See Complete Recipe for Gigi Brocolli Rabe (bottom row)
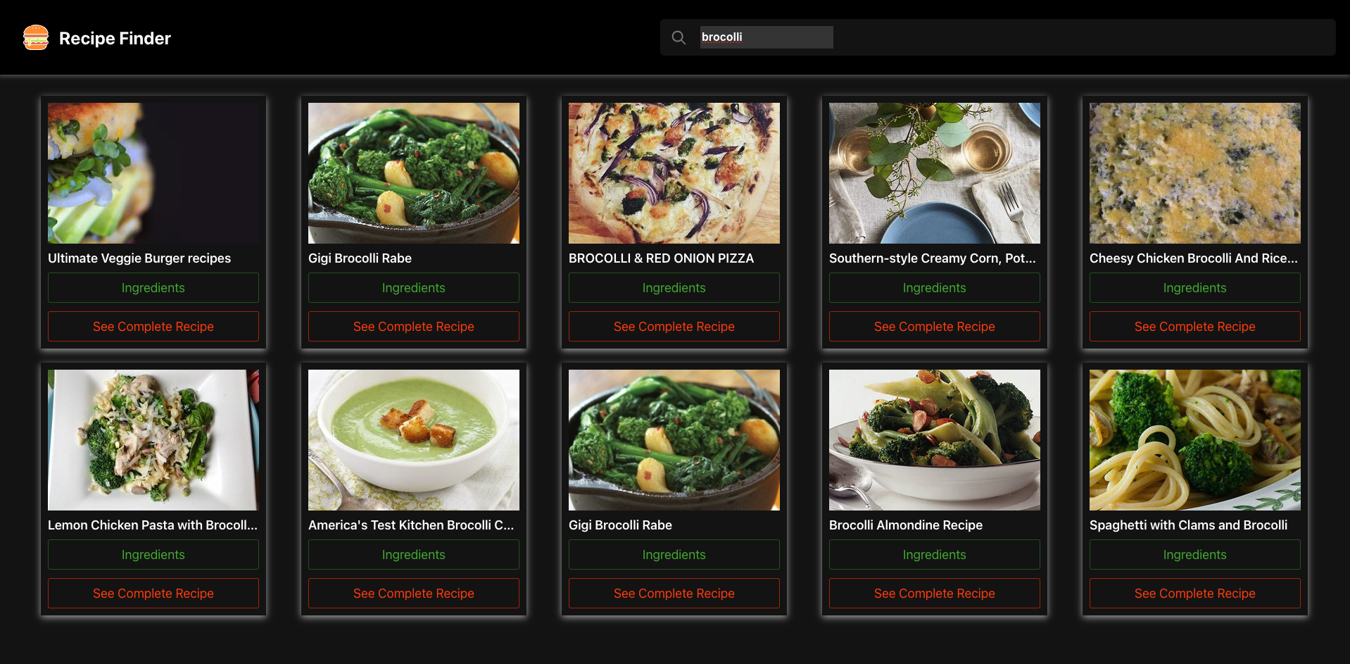The width and height of the screenshot is (1350, 664). [x=674, y=593]
